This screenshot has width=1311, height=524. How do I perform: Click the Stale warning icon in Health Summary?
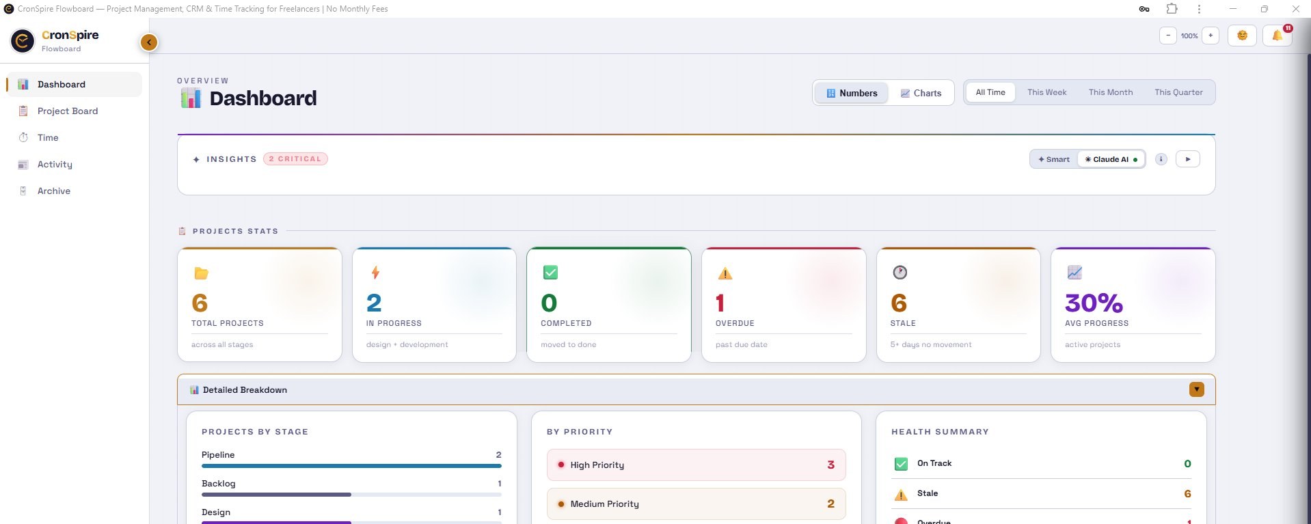[x=901, y=494]
